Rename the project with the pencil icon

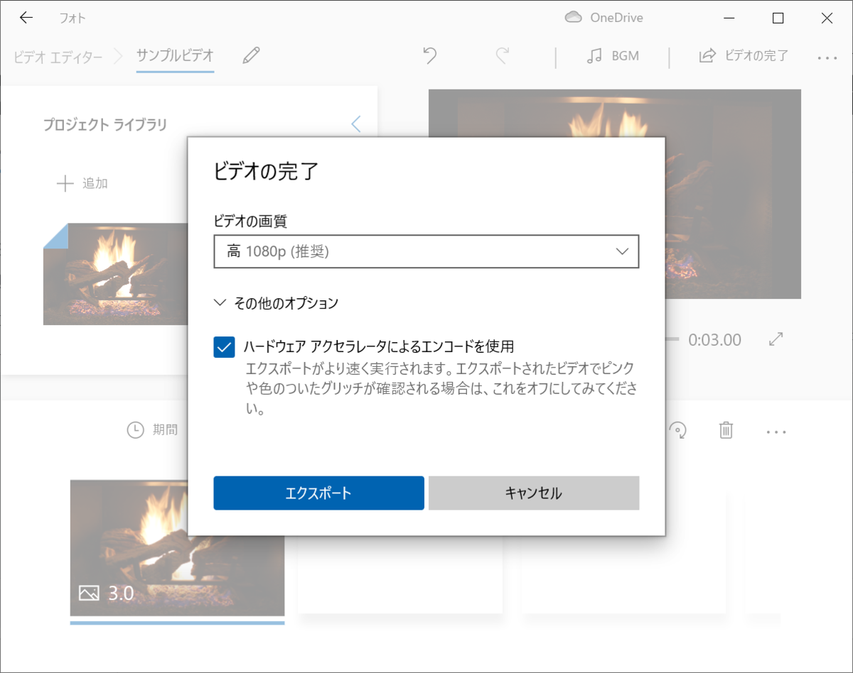coord(250,55)
